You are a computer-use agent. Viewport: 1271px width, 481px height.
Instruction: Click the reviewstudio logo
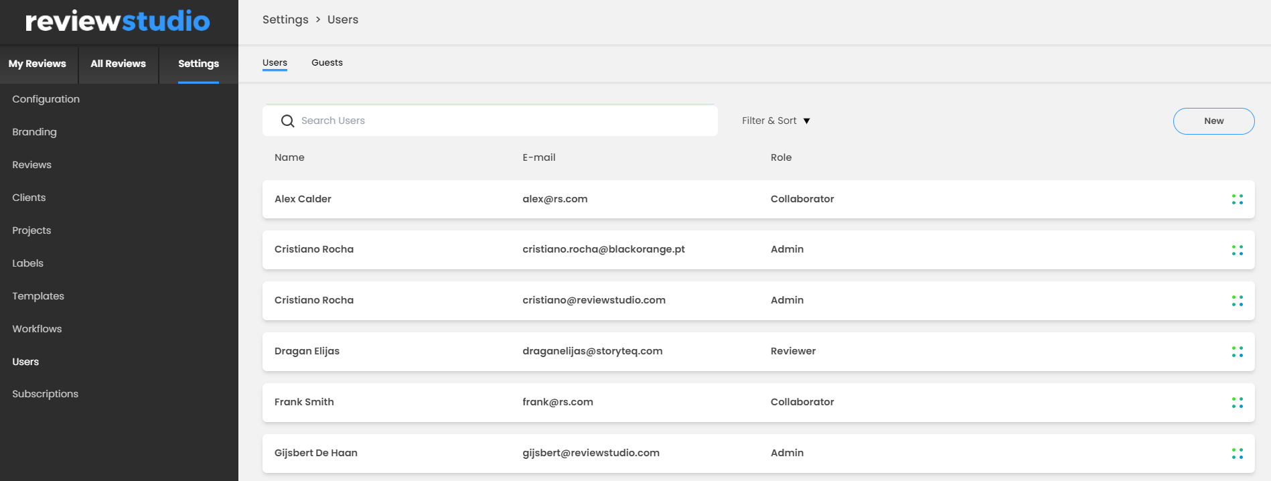(x=118, y=21)
